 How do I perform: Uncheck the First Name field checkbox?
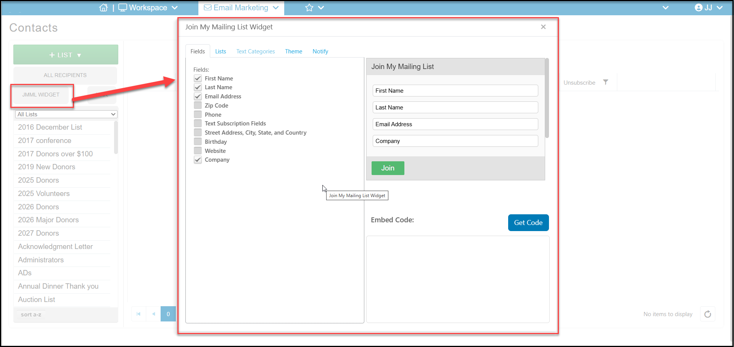pos(198,78)
